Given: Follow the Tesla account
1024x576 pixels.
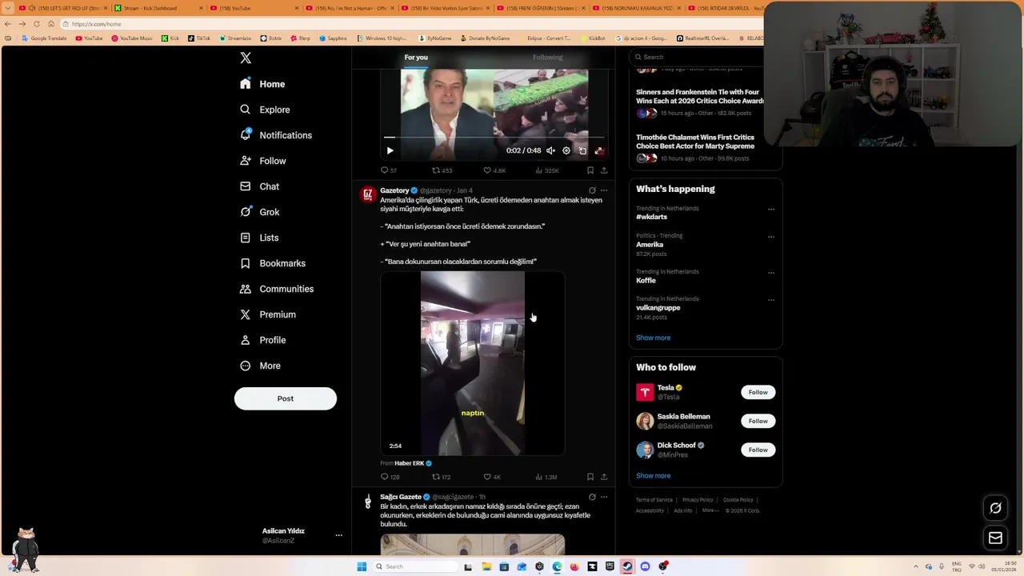Looking at the screenshot, I should pyautogui.click(x=758, y=392).
